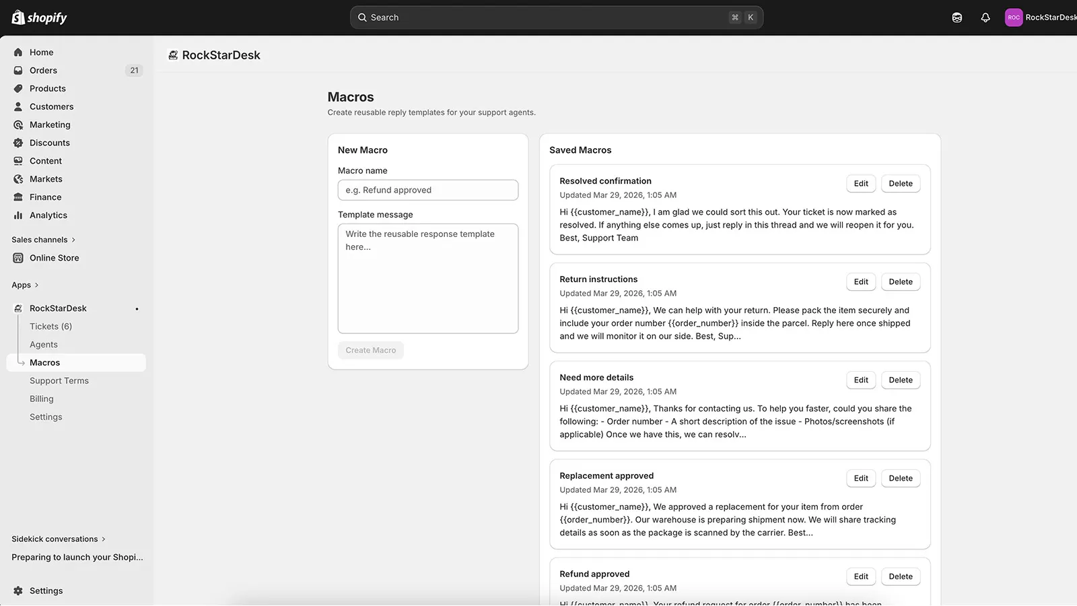
Task: Click the Shopify logo
Action: coord(40,18)
